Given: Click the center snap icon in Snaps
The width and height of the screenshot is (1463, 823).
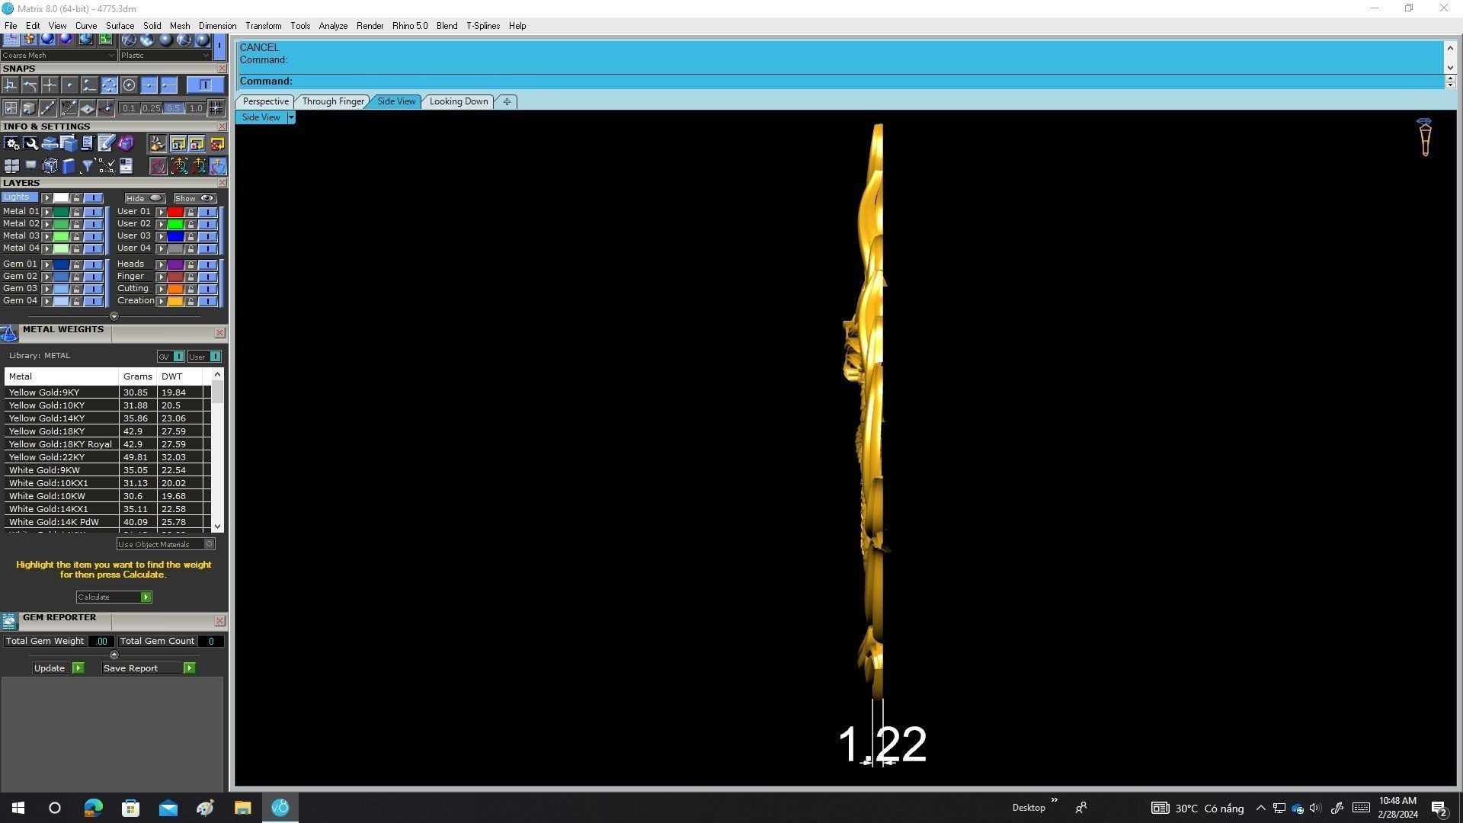Looking at the screenshot, I should 129,85.
